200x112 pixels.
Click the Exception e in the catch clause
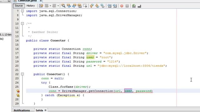pos(68,95)
